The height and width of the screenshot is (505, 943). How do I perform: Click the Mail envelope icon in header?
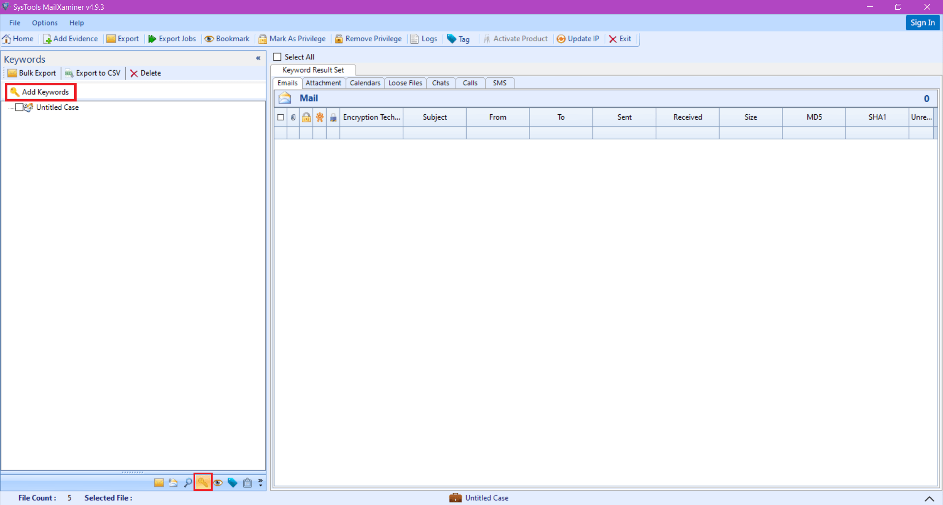tap(285, 98)
